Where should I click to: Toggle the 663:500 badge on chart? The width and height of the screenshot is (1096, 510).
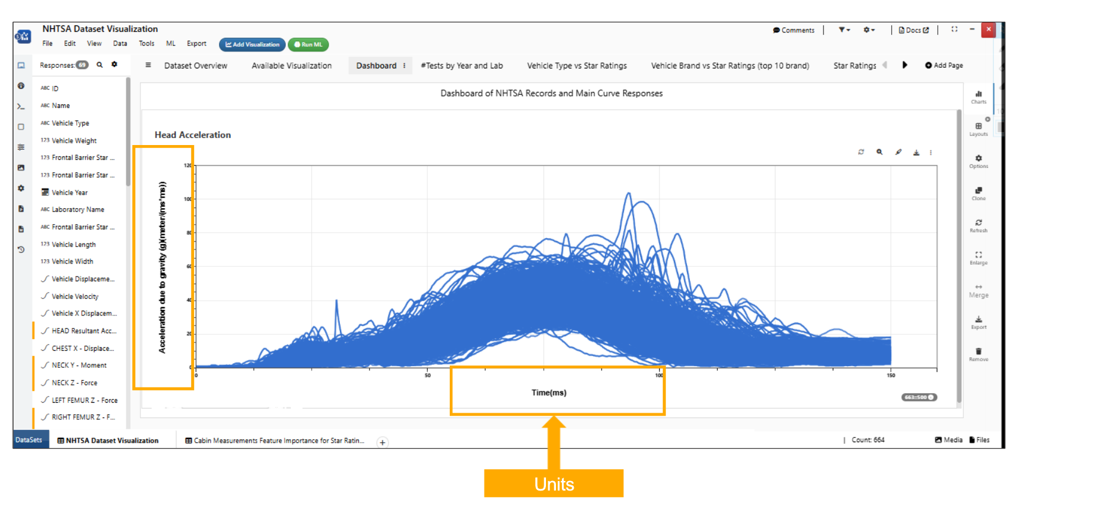coord(919,397)
